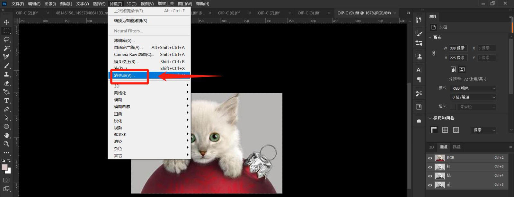This screenshot has width=514, height=197.
Task: Switch to the OIP-C (7).jfif tab
Action: coord(269,13)
